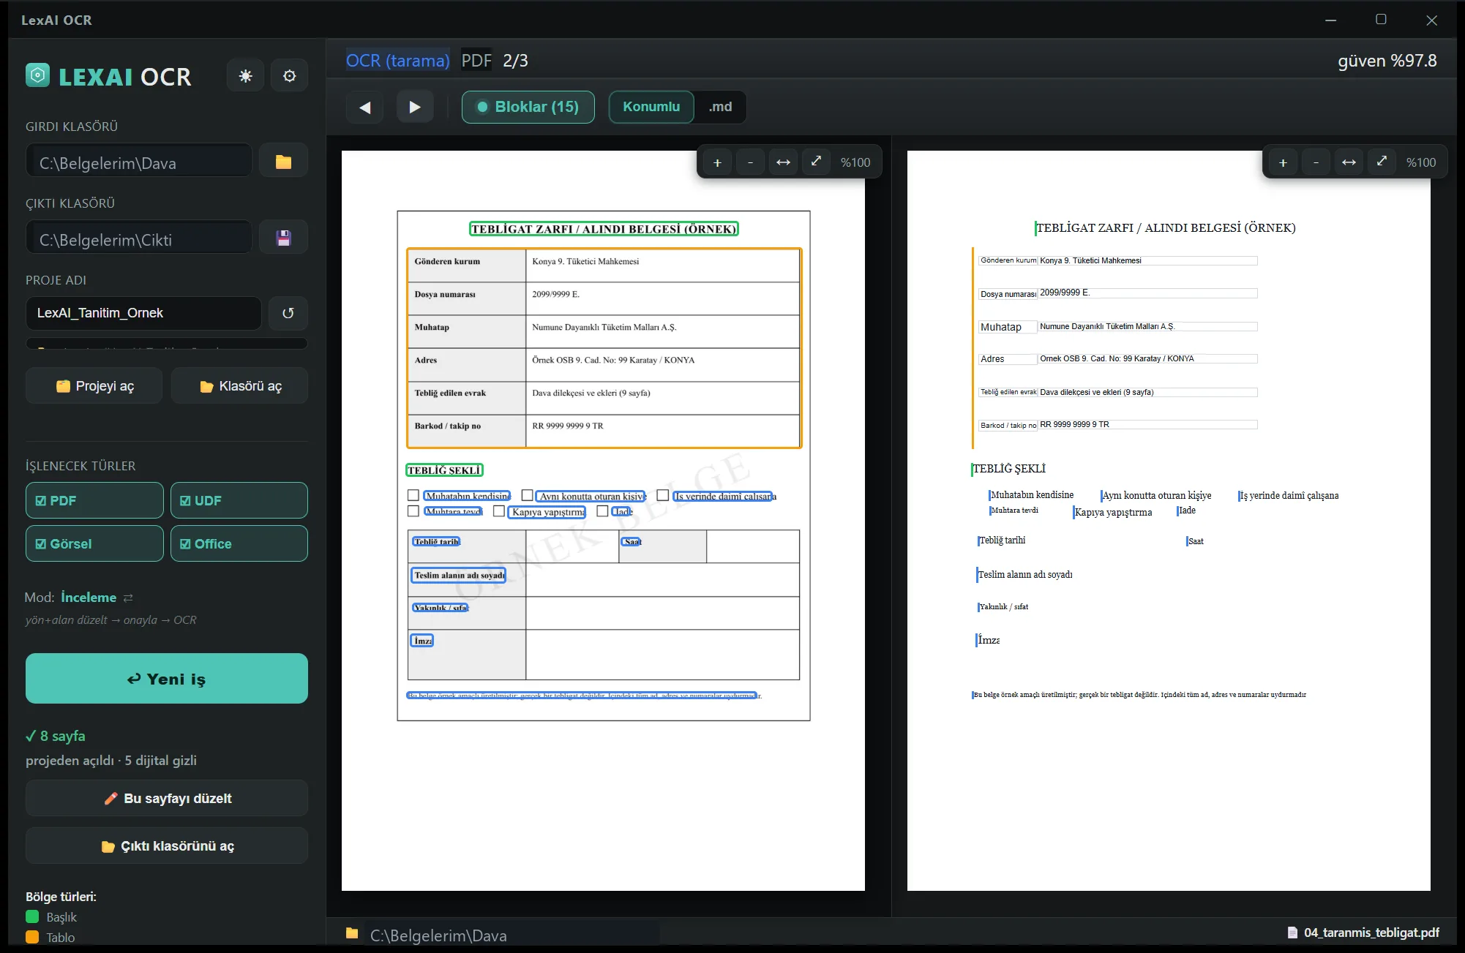Image resolution: width=1465 pixels, height=953 pixels.
Task: Expand left document pane to full view
Action: [817, 161]
